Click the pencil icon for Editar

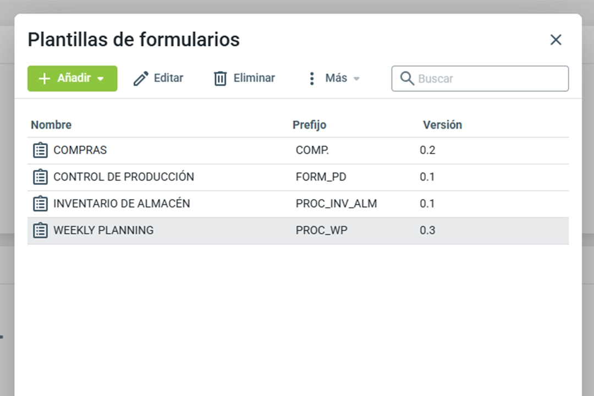coord(141,79)
